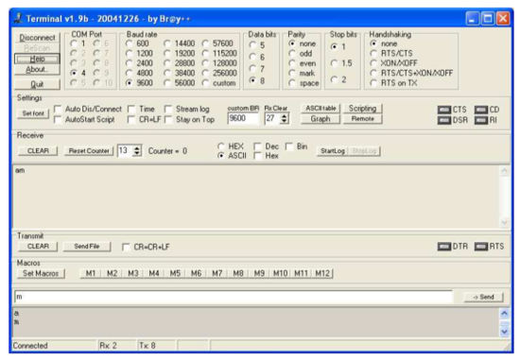Quit the Terminal application

tap(37, 84)
